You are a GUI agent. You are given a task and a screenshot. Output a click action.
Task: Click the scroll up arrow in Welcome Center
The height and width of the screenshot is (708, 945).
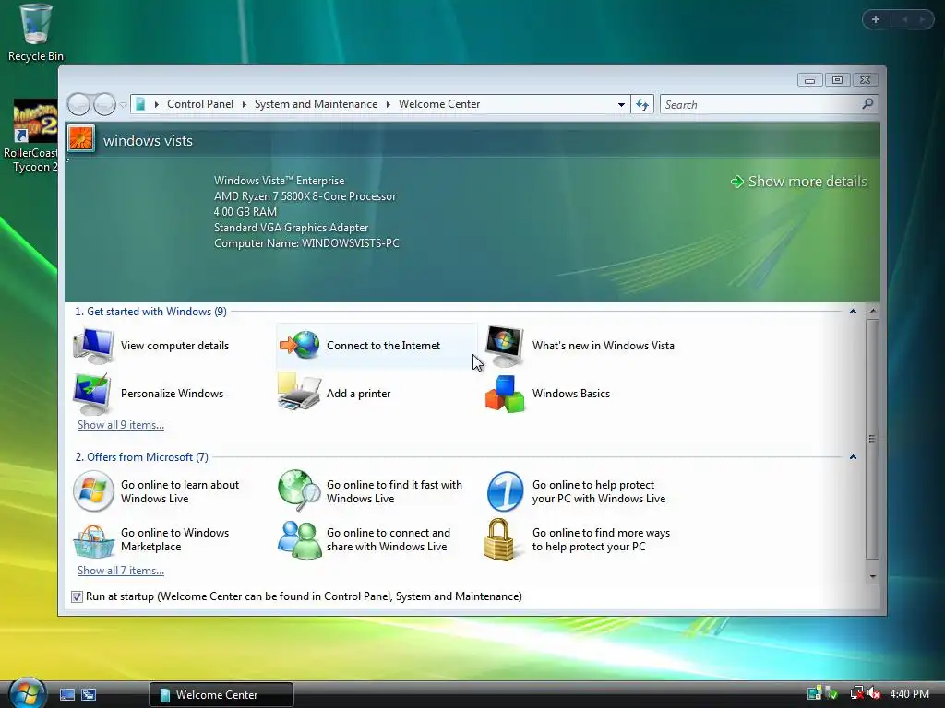pos(873,312)
